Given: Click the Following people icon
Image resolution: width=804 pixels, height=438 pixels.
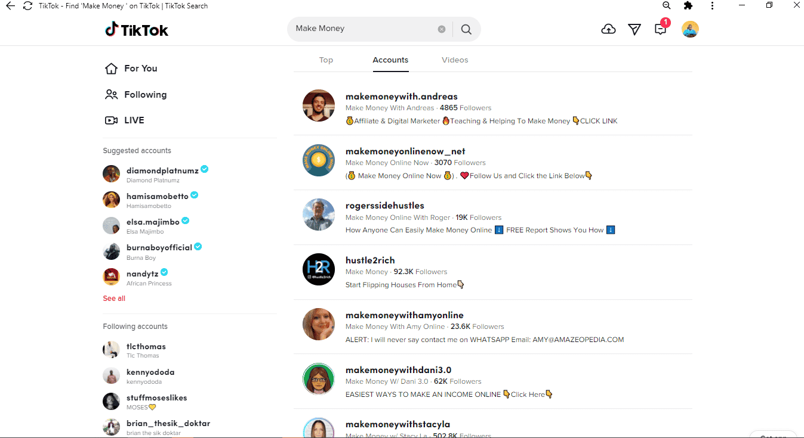Looking at the screenshot, I should tap(111, 95).
